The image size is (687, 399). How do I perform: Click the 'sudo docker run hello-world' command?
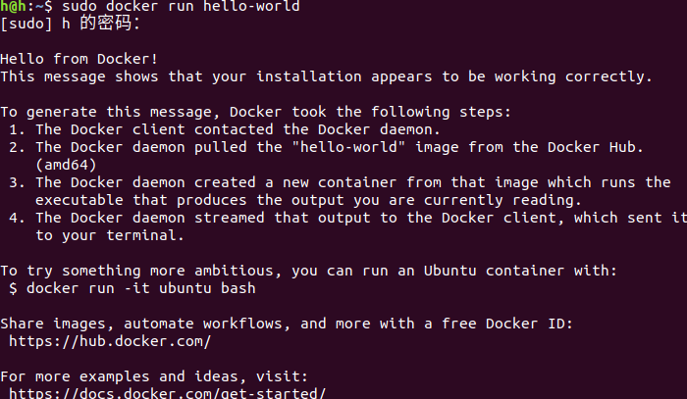coord(181,7)
